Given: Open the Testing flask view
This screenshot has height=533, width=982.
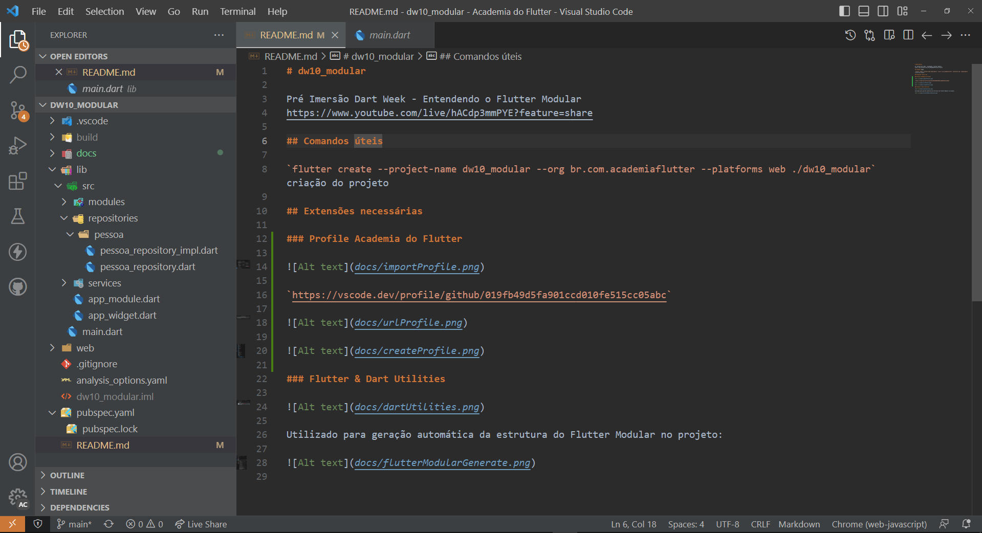Looking at the screenshot, I should [x=17, y=216].
